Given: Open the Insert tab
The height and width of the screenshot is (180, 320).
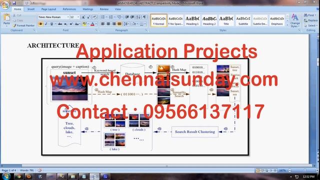Looking at the screenshot, I should (31, 9).
